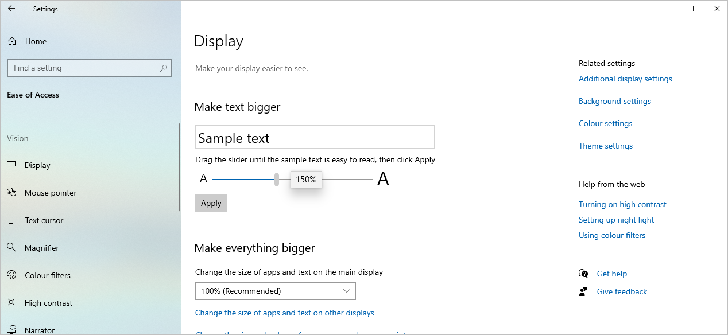Select the Text cursor icon
The image size is (728, 335).
(x=11, y=220)
